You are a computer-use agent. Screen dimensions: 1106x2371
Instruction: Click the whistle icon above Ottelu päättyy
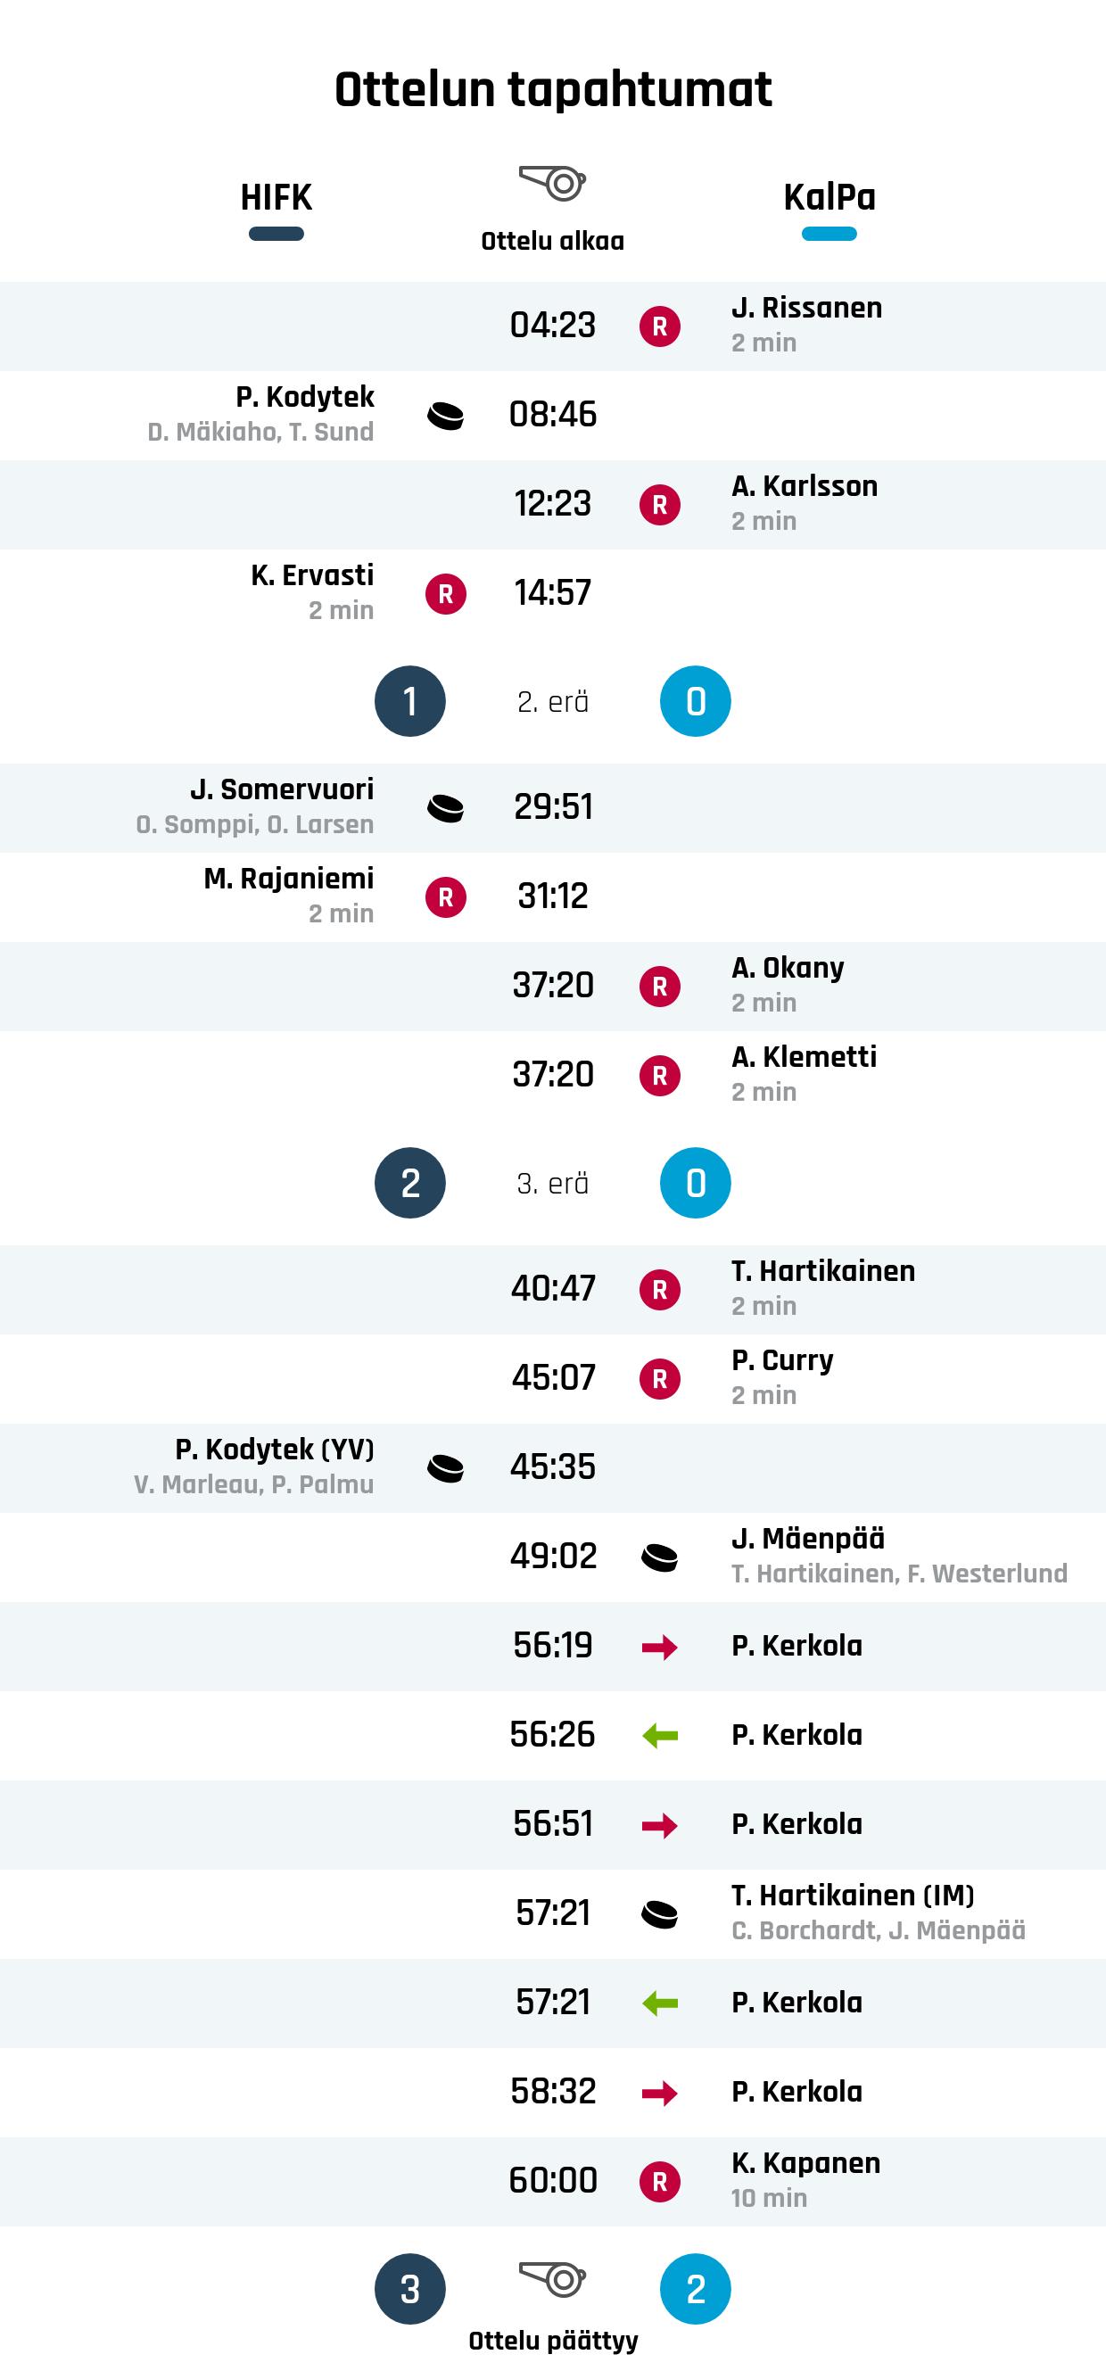pos(553,2279)
